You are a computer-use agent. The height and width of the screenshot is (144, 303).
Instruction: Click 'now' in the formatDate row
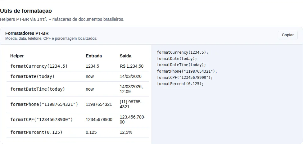(90, 76)
